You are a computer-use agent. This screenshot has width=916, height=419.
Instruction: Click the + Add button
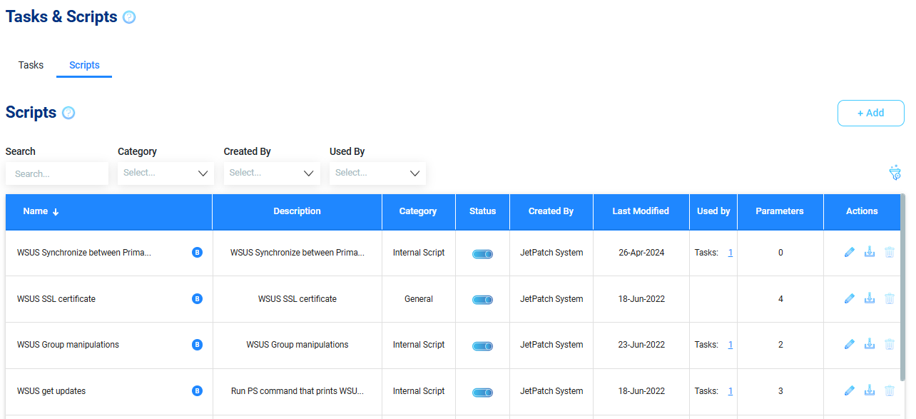click(870, 113)
